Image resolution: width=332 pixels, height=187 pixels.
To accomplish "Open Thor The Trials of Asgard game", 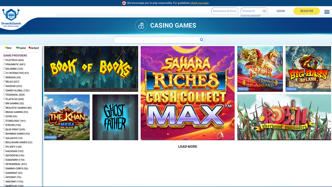I will (260, 69).
